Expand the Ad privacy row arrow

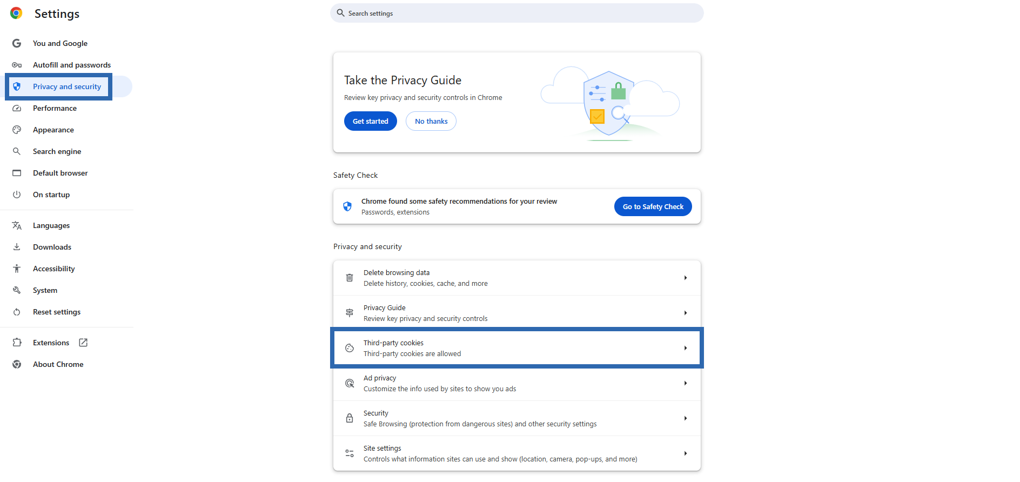(686, 383)
